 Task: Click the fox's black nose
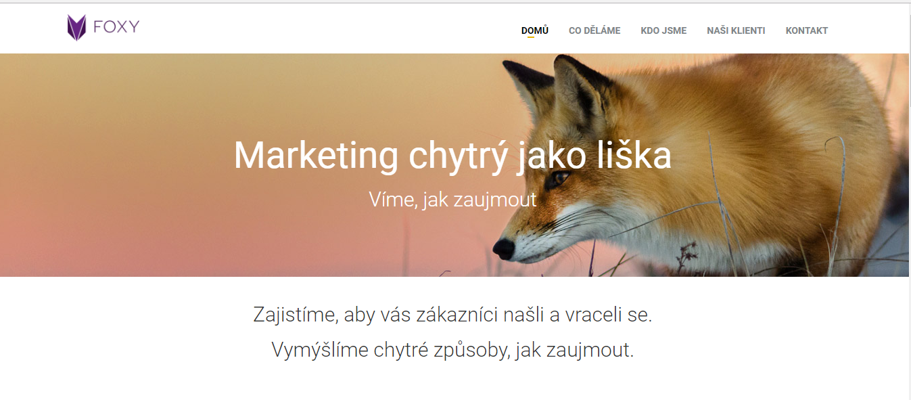click(504, 249)
